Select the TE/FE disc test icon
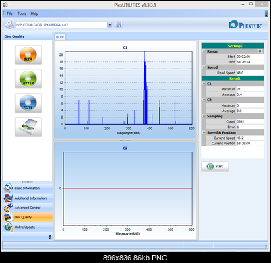Image resolution: width=271 pixels, height=263 pixels. point(28,103)
